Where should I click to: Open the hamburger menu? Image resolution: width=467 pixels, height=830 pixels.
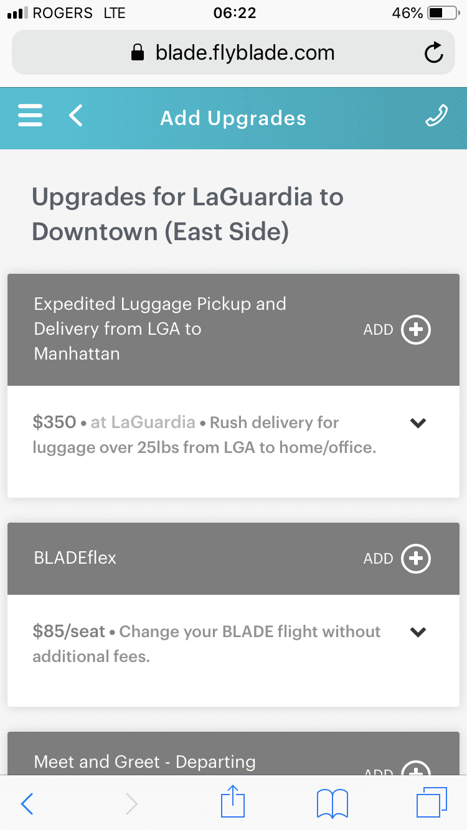point(31,116)
